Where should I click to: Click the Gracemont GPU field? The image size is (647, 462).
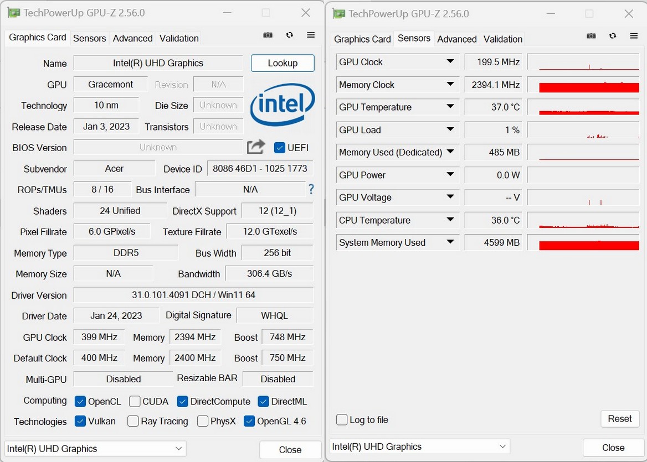[x=111, y=85]
